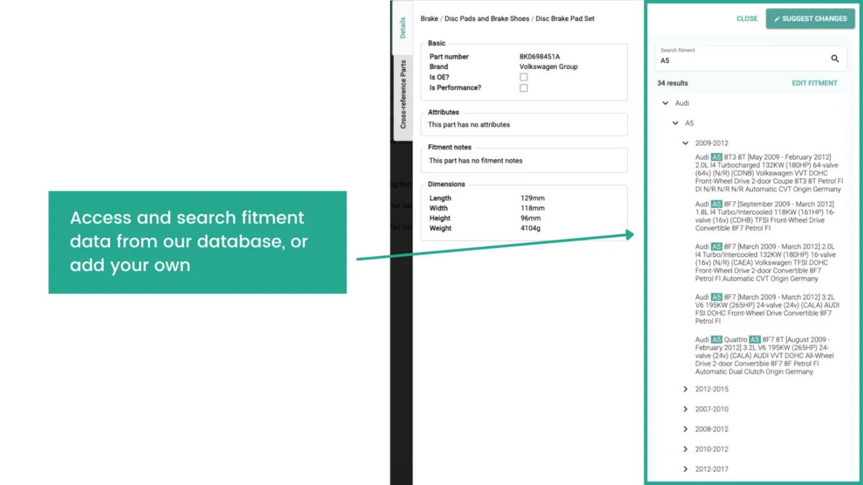Toggle the Is Performance? checkbox
This screenshot has height=485, width=863.
click(x=524, y=88)
